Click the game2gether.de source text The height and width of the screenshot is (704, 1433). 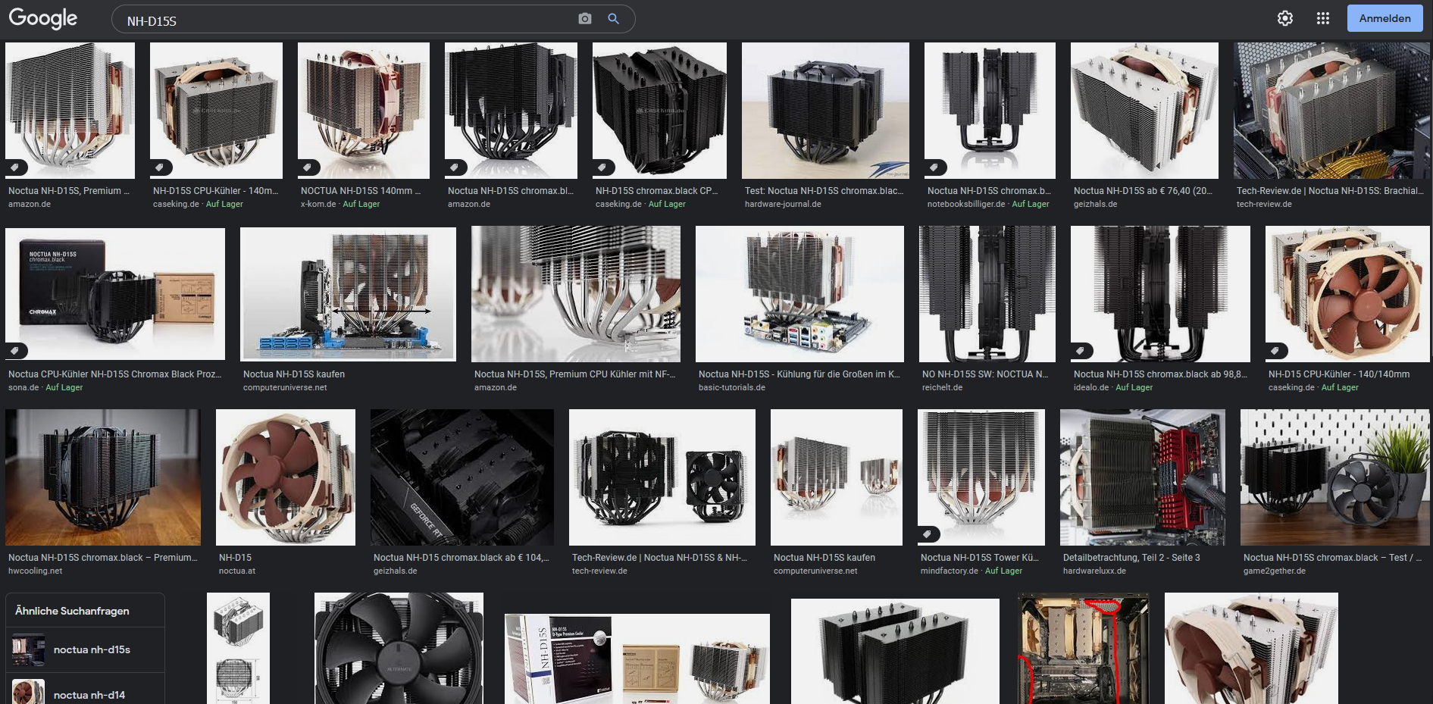[x=1275, y=571]
